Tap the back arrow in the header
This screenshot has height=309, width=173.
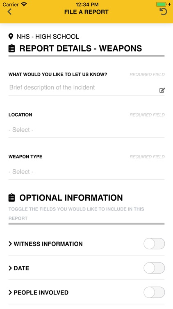coord(9,12)
